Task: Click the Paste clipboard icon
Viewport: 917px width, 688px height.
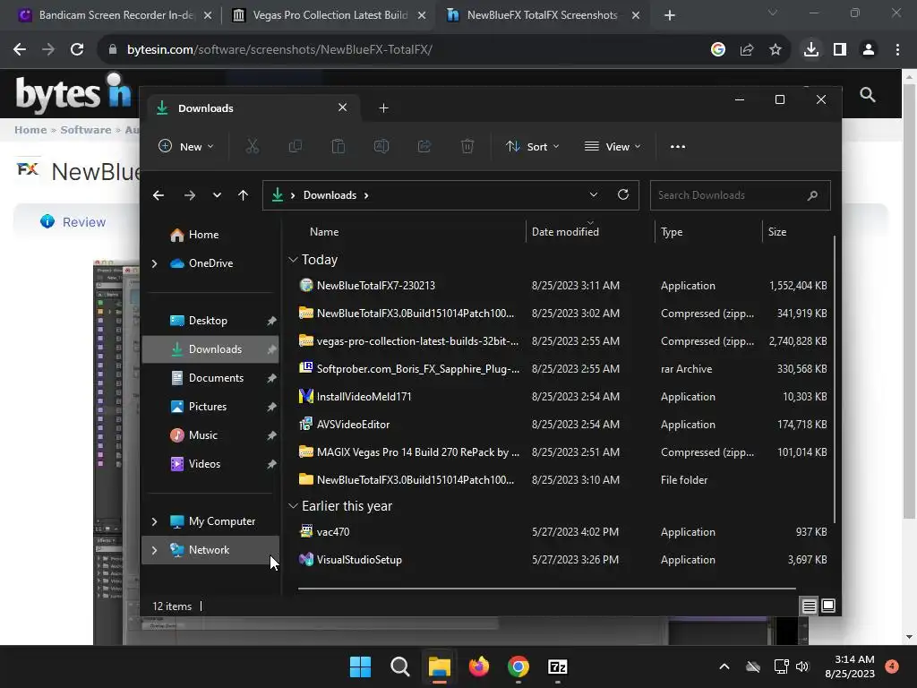Action: click(338, 146)
